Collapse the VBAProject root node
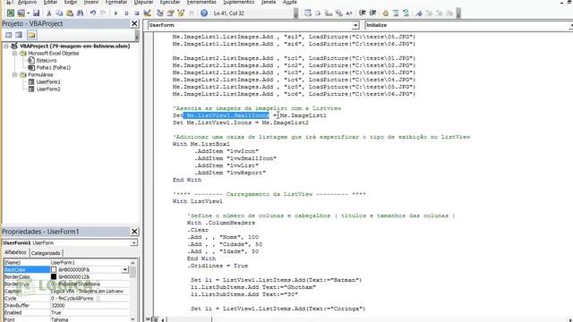 click(x=6, y=46)
